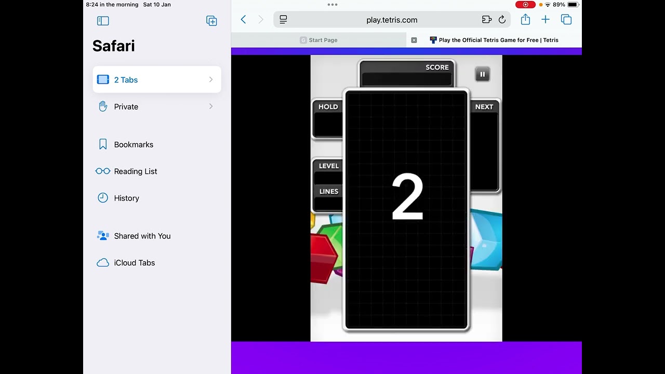Select the Play the Official Tetris Game tab

[494, 40]
